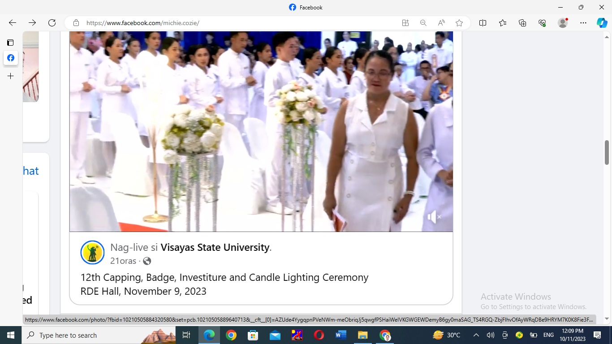
Task: Expand hidden system tray icons
Action: point(476,335)
